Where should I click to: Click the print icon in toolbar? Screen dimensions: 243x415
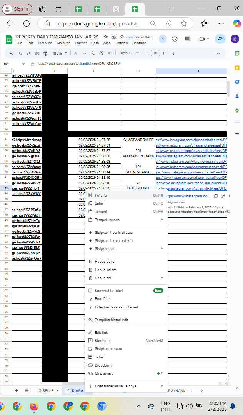[37, 53]
